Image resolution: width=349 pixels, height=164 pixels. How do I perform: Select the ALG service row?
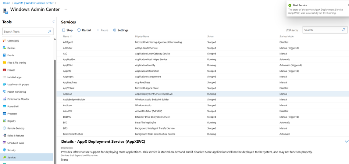(203, 54)
